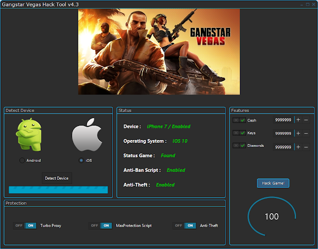Image resolution: width=318 pixels, height=249 pixels.
Task: Click the Cash amount input field
Action: tap(283, 120)
